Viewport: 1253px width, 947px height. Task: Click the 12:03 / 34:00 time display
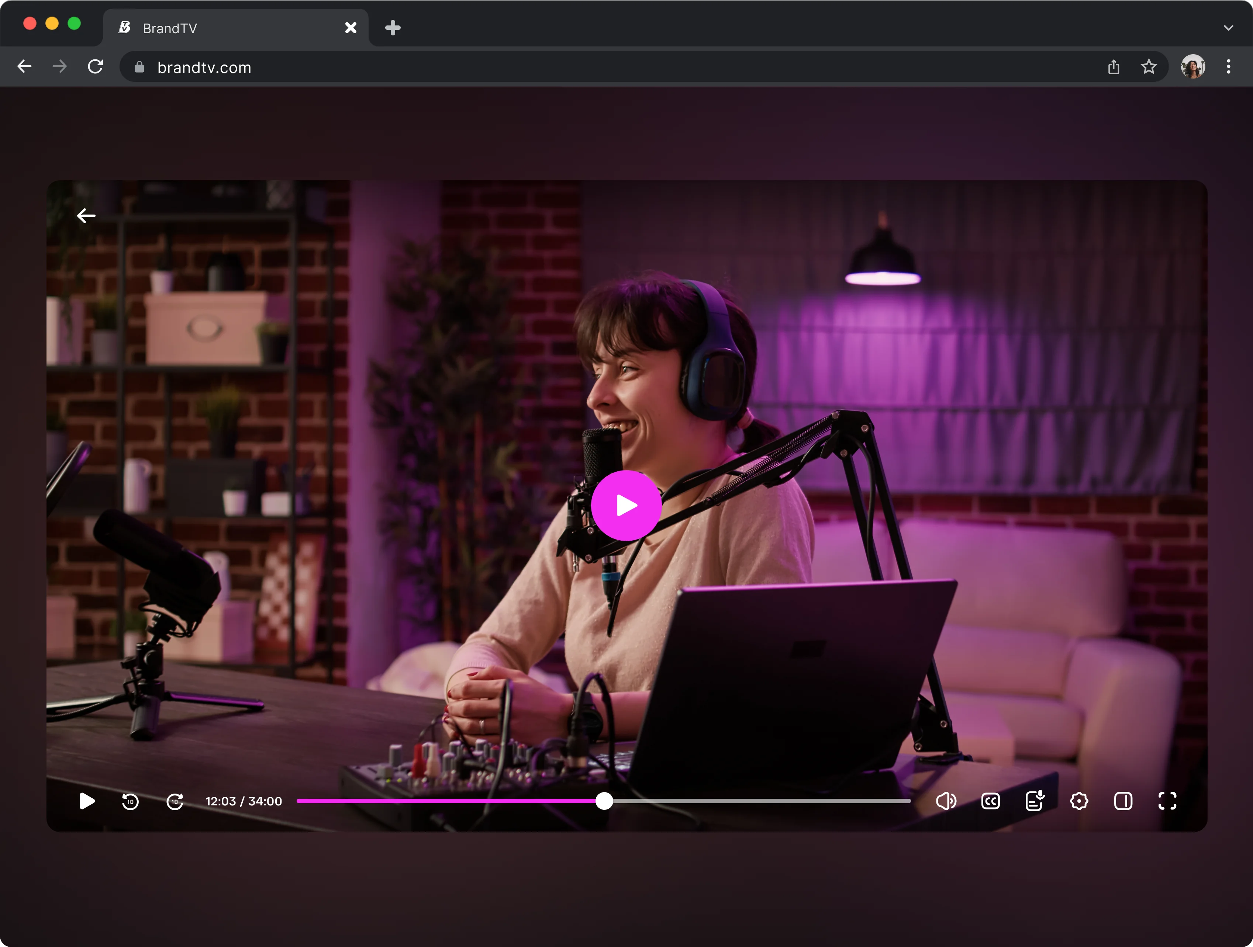244,801
